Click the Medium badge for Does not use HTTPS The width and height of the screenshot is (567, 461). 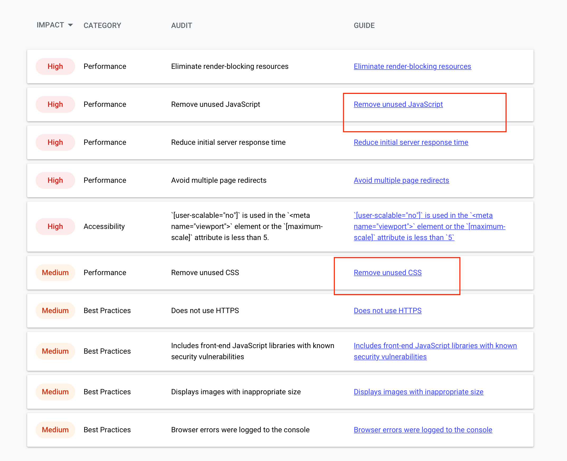click(x=55, y=311)
